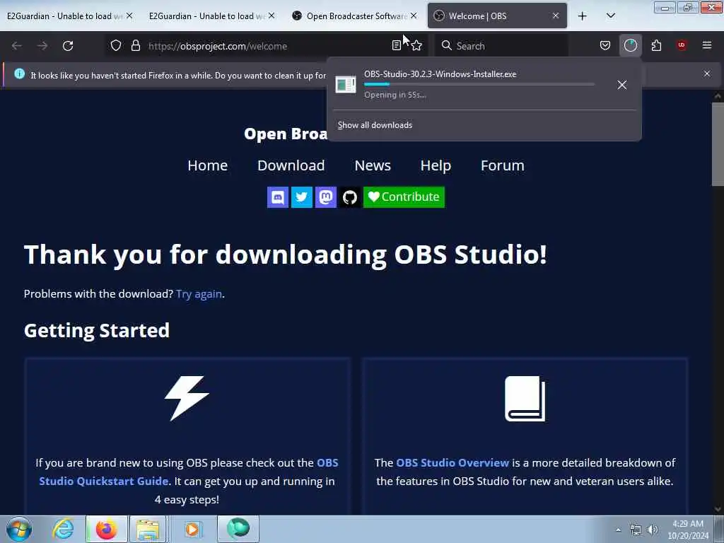This screenshot has height=543, width=724.
Task: Open the OBS Studio Overview link
Action: (x=452, y=462)
